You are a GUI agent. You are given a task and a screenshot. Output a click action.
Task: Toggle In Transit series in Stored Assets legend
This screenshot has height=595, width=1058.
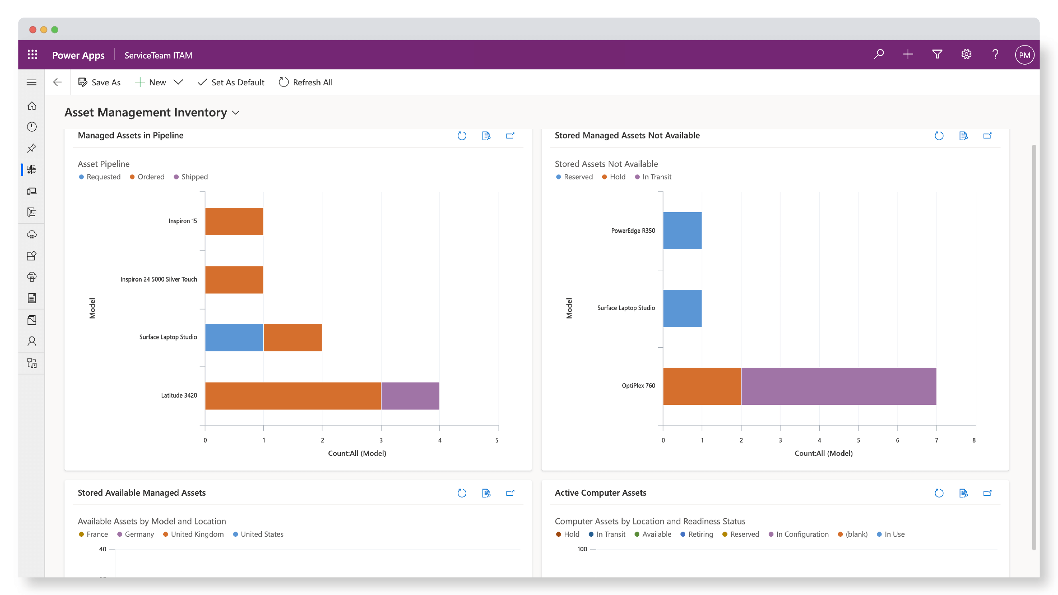coord(653,177)
